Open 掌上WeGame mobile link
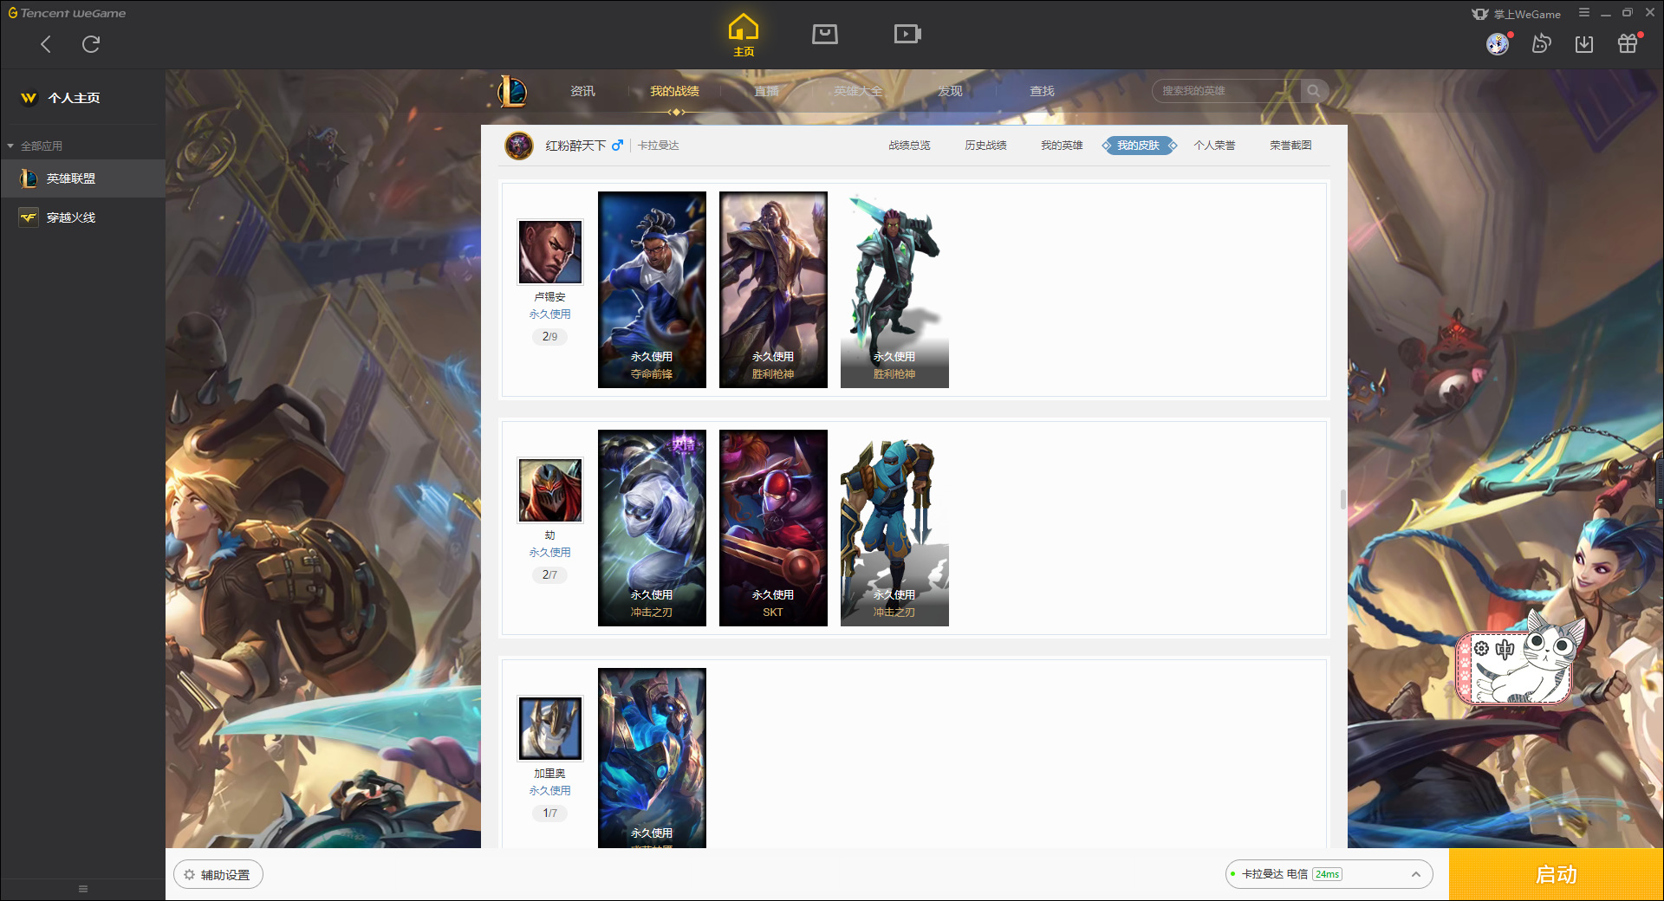The image size is (1664, 901). [1517, 14]
